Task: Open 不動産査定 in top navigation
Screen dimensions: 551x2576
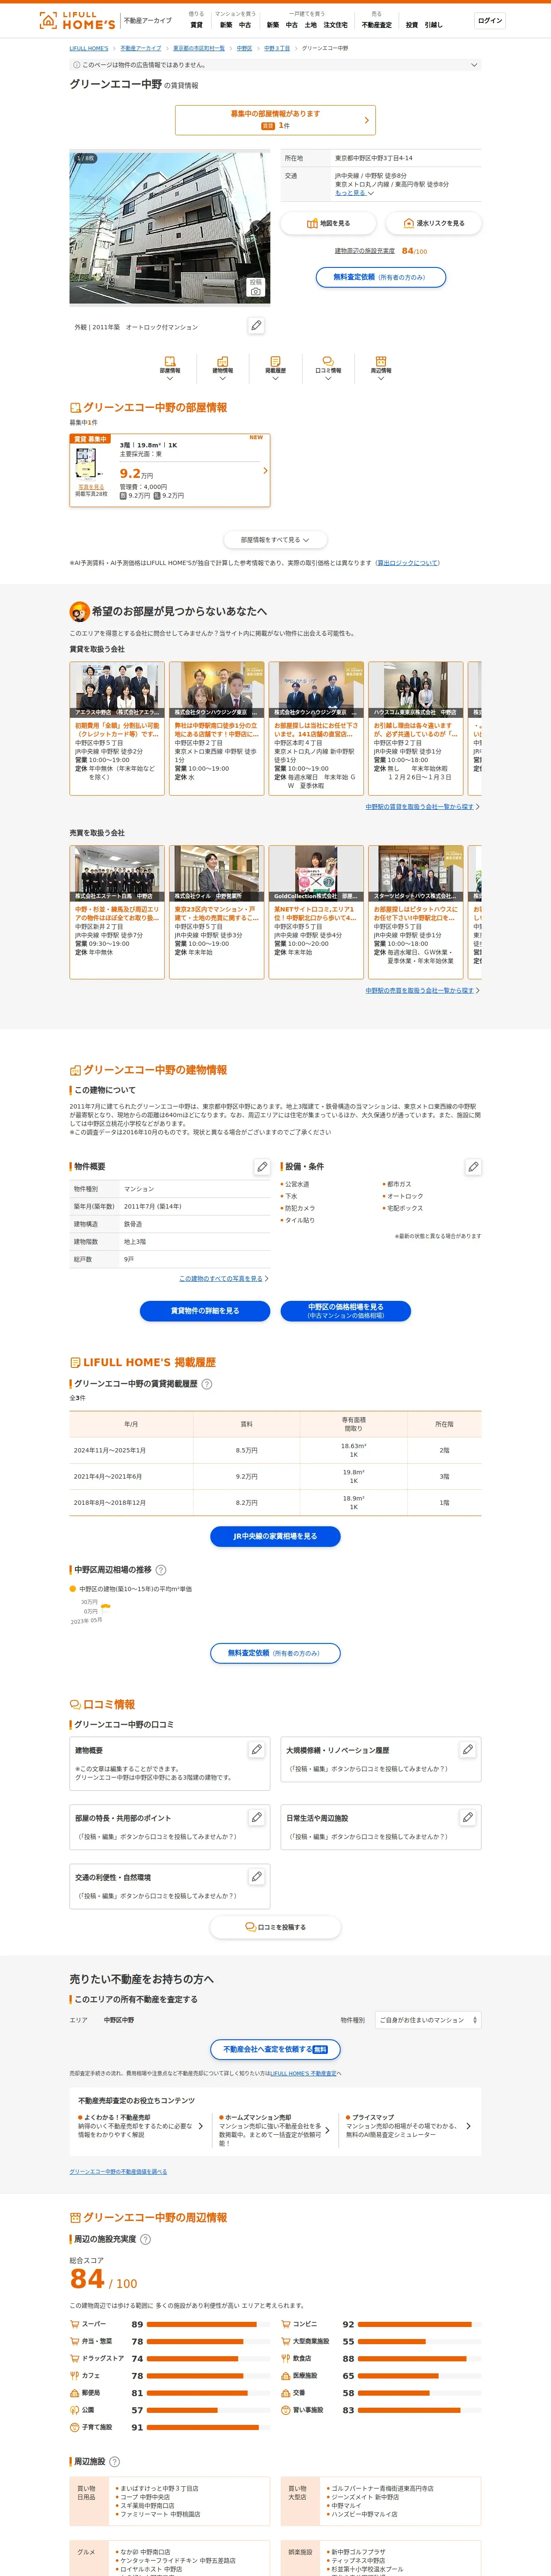Action: point(377,25)
